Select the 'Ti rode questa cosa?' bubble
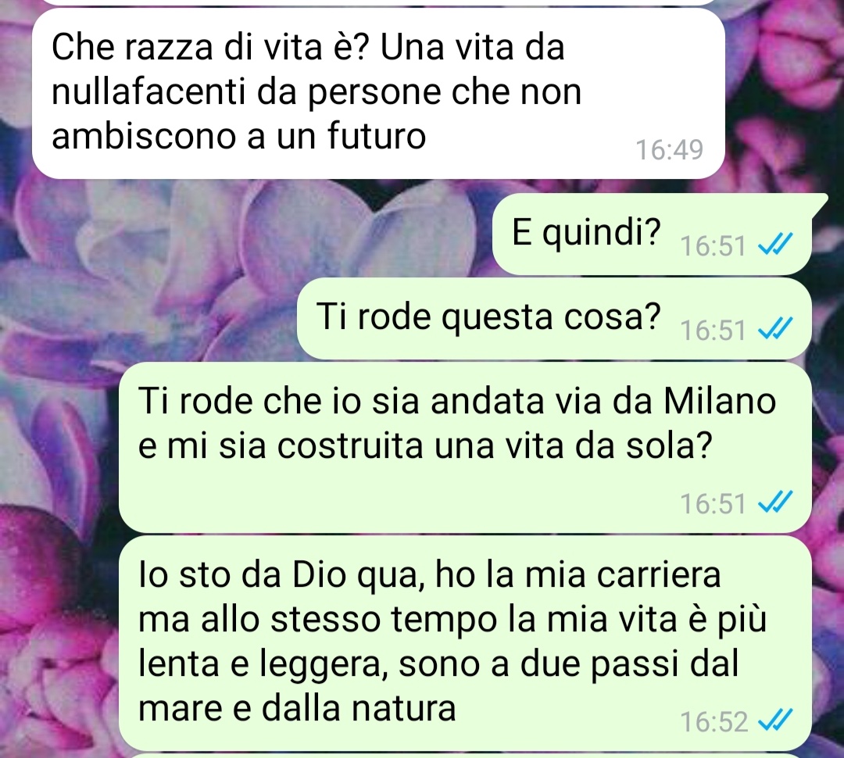The width and height of the screenshot is (844, 758). (x=554, y=318)
